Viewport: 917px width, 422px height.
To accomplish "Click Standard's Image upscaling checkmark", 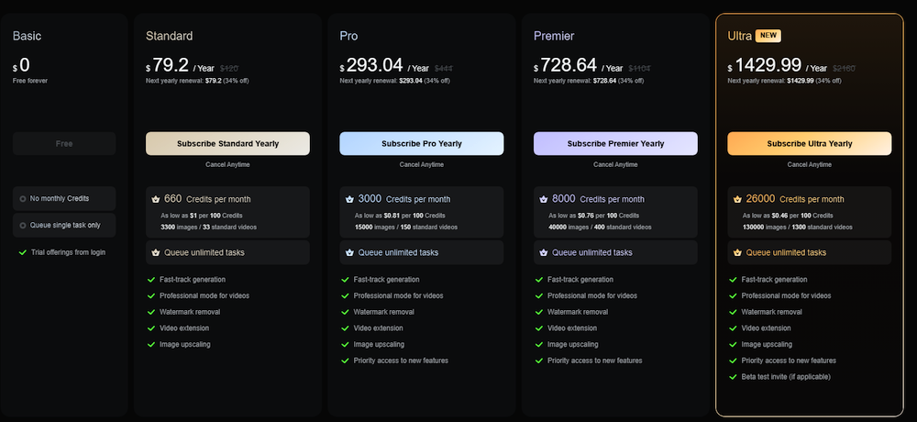I will 151,345.
